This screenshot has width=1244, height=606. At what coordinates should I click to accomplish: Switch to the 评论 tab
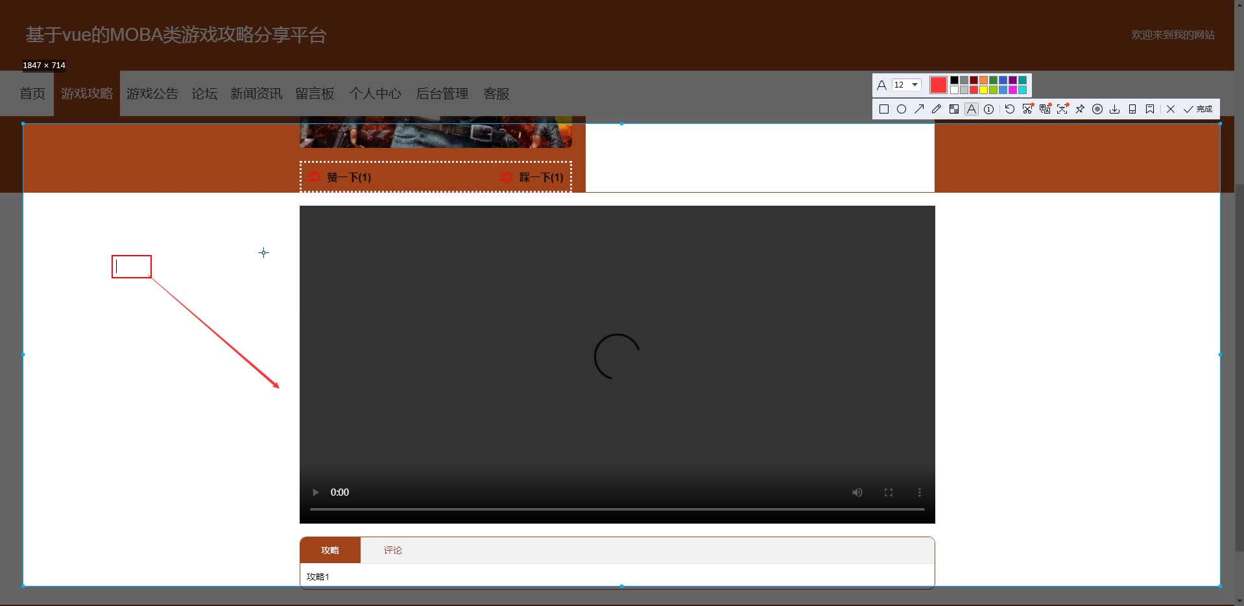392,550
